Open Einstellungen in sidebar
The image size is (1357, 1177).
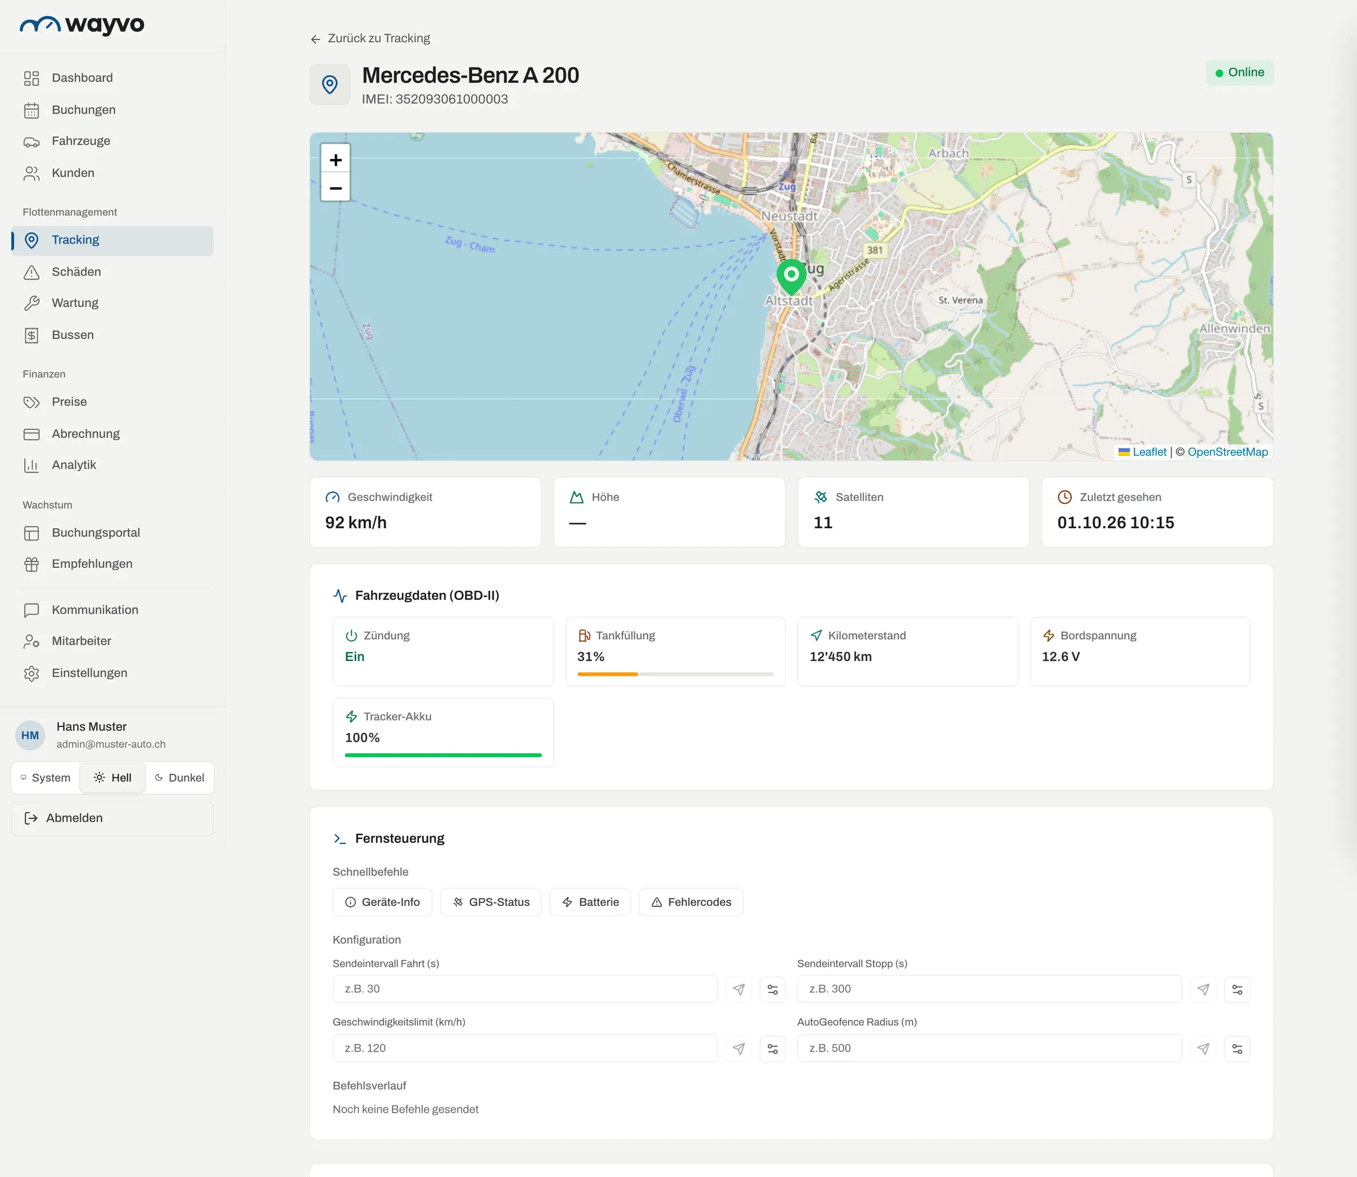pyautogui.click(x=113, y=673)
